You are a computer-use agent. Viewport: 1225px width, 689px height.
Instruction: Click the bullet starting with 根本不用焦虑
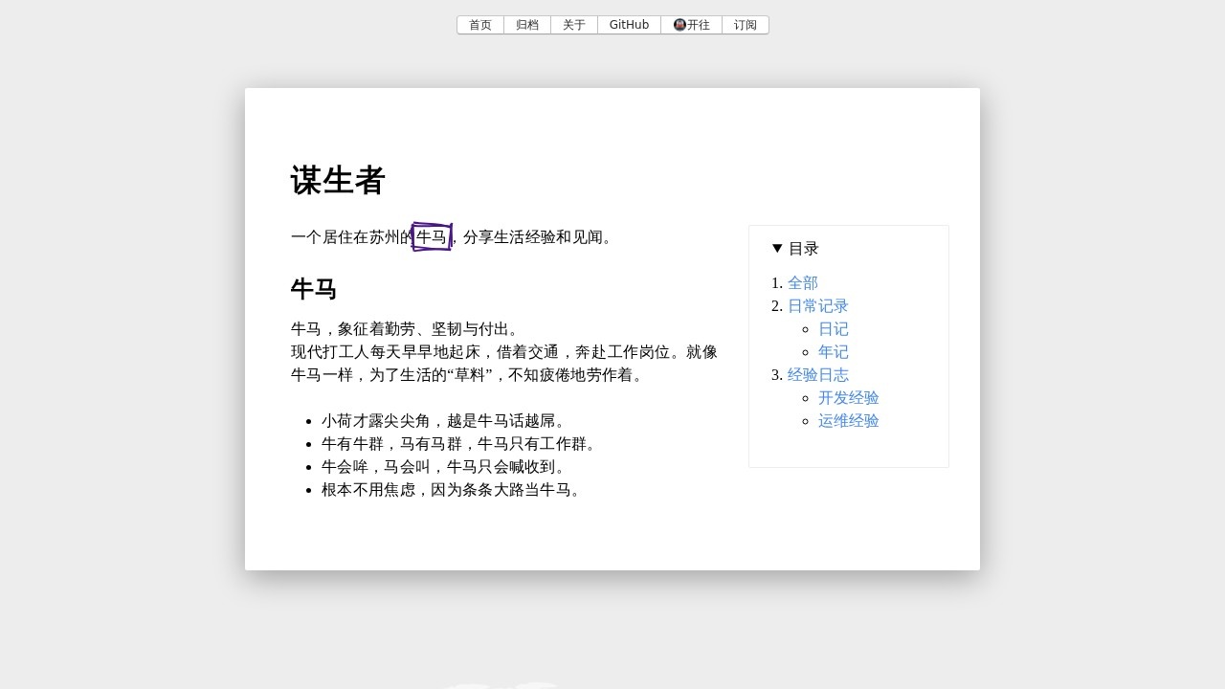(x=453, y=490)
